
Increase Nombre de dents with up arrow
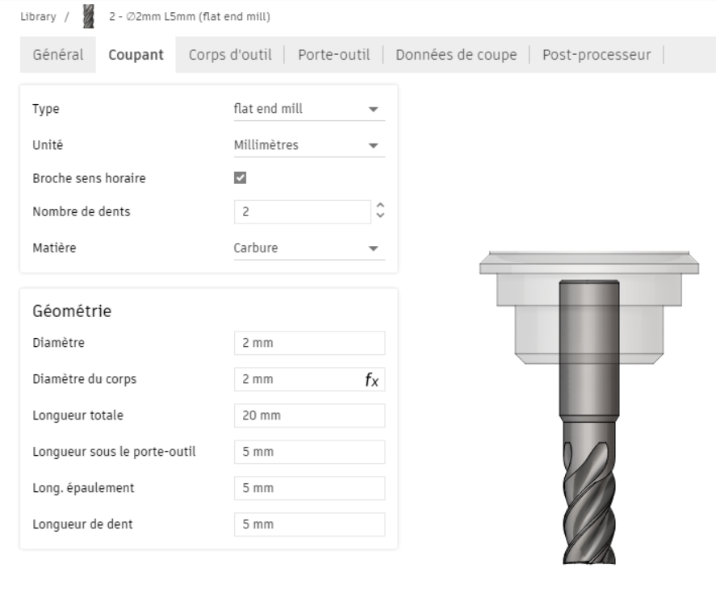(x=380, y=207)
